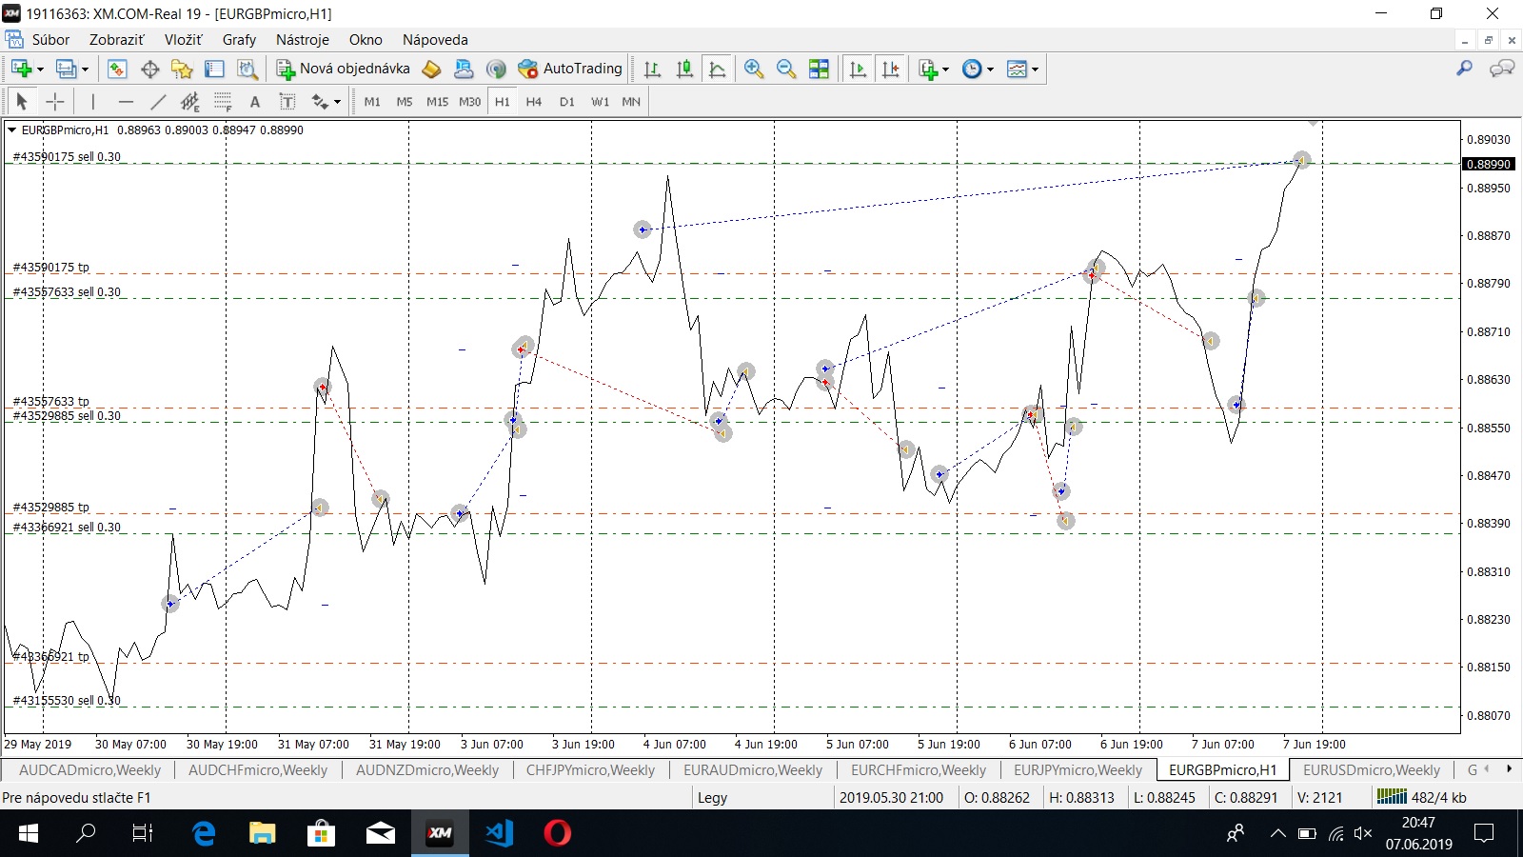
Task: Draw an equidistant channel
Action: (190, 101)
